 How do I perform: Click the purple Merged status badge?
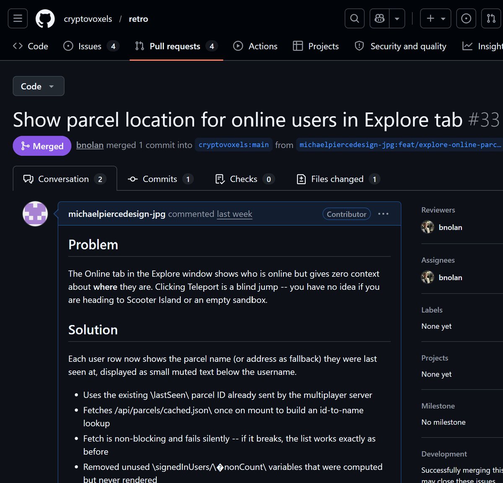point(42,146)
